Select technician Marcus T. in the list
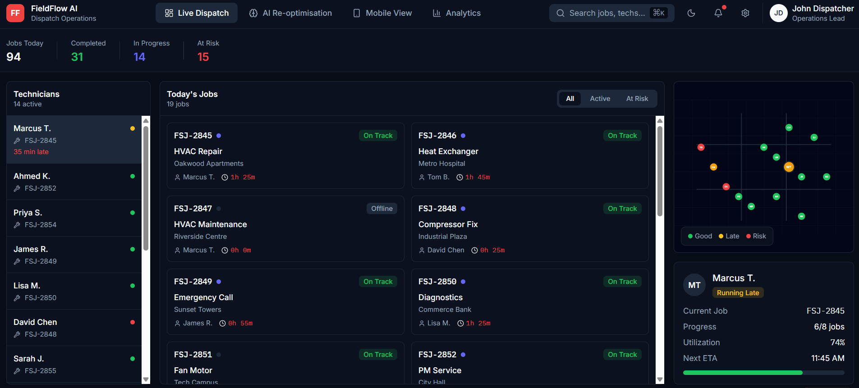Viewport: 859px width, 388px height. [74, 140]
